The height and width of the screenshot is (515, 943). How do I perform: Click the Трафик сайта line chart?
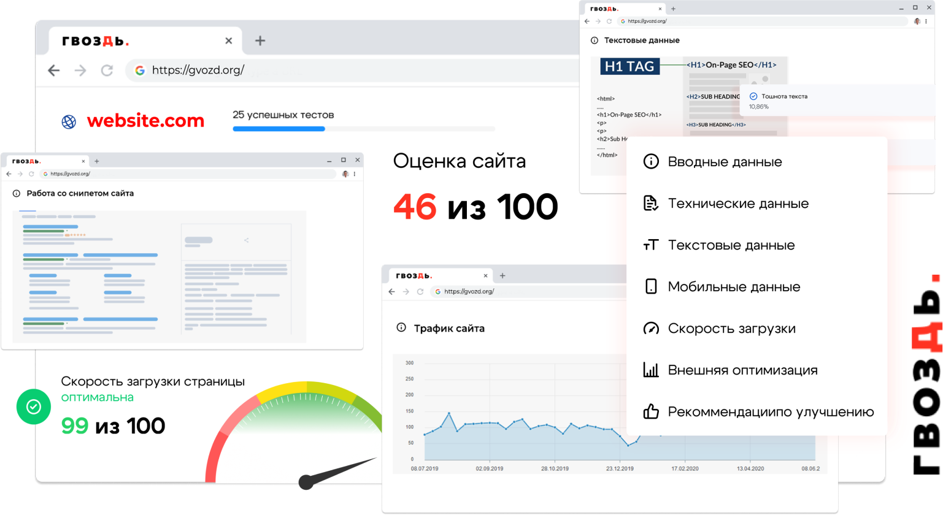(x=610, y=414)
